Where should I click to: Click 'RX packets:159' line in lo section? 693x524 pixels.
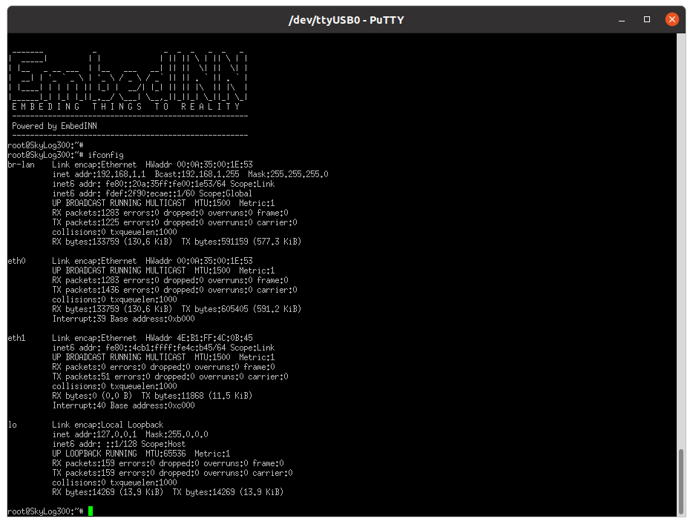click(168, 463)
